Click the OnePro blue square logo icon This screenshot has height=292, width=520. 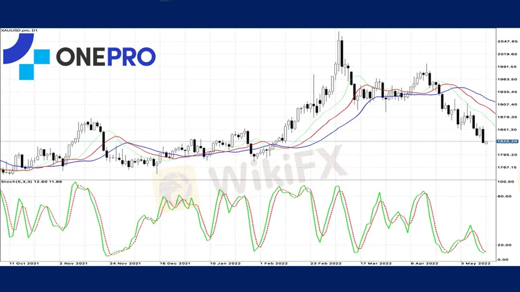(x=26, y=56)
